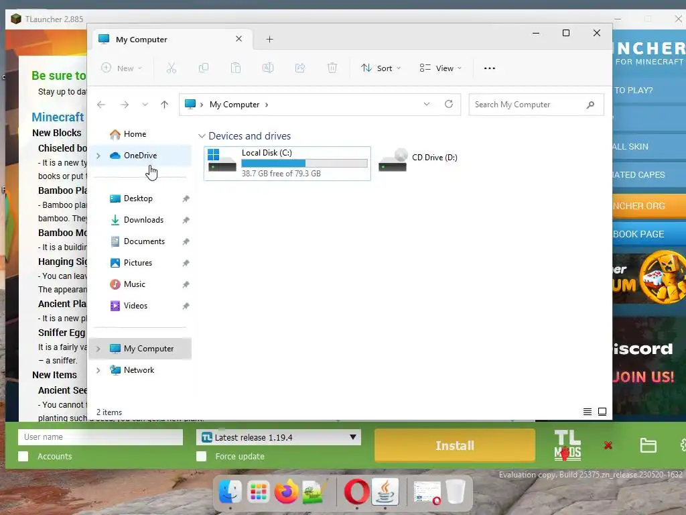Open Finder-style icon in the dock
686x515 pixels.
click(x=230, y=492)
